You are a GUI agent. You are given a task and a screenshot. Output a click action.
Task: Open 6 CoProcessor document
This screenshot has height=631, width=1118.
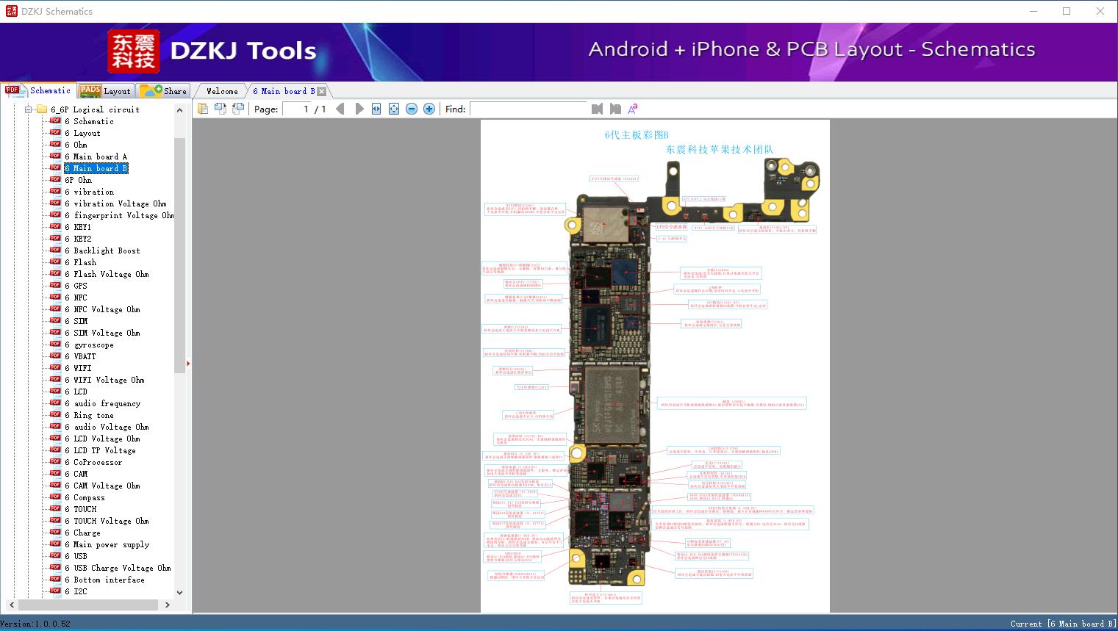click(93, 462)
